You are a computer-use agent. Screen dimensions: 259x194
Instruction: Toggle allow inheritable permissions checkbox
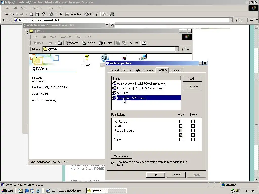(x=113, y=163)
